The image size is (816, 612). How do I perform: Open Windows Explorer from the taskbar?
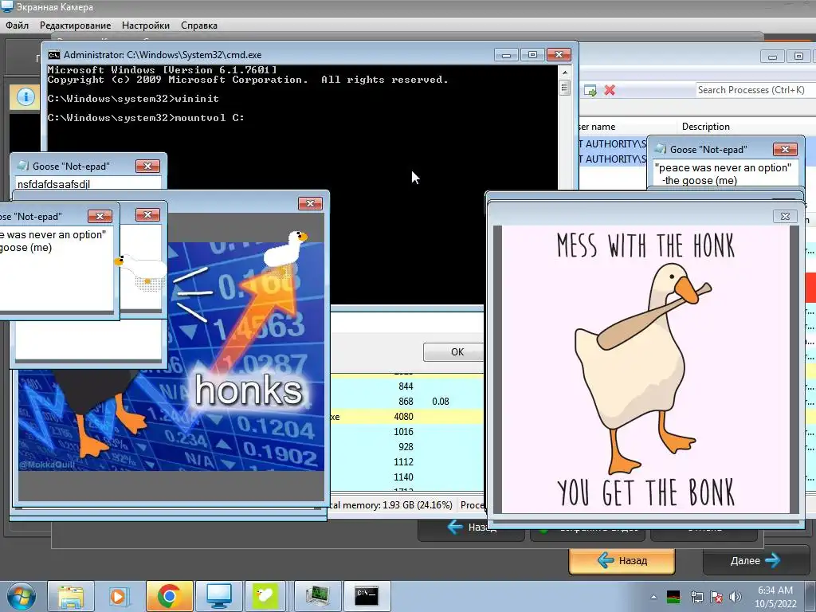point(71,596)
